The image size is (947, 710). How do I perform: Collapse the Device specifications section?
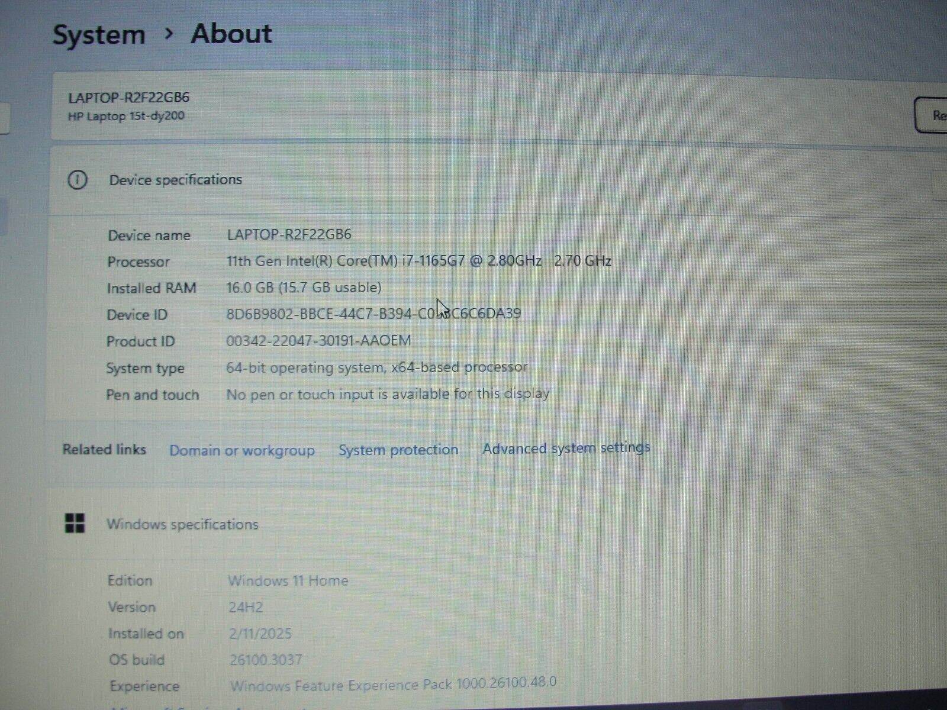(x=175, y=180)
